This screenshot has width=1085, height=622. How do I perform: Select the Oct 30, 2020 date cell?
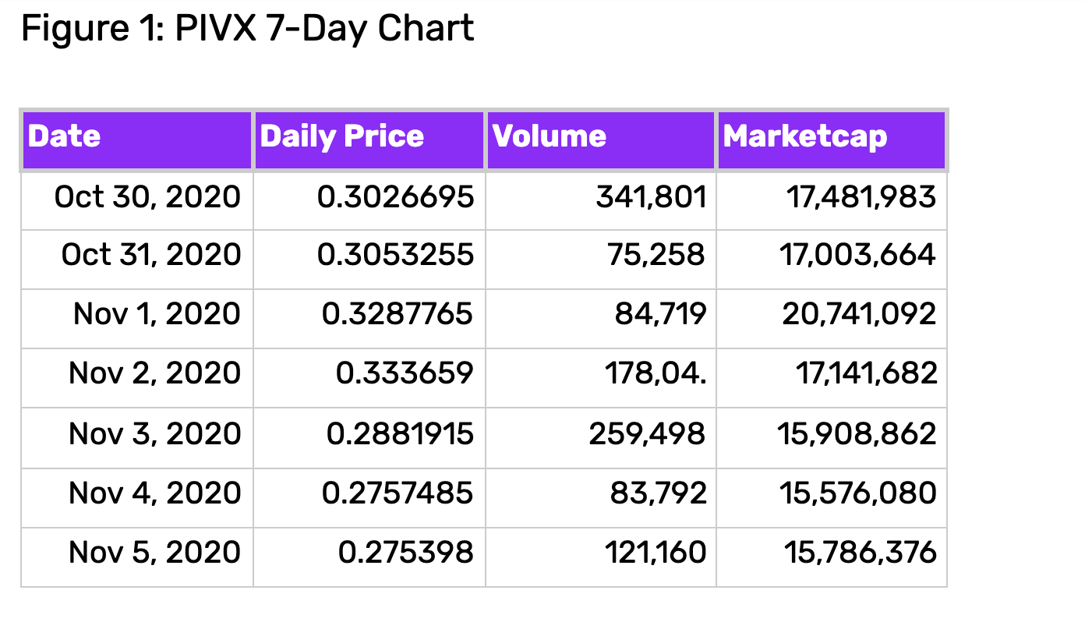[x=137, y=200]
